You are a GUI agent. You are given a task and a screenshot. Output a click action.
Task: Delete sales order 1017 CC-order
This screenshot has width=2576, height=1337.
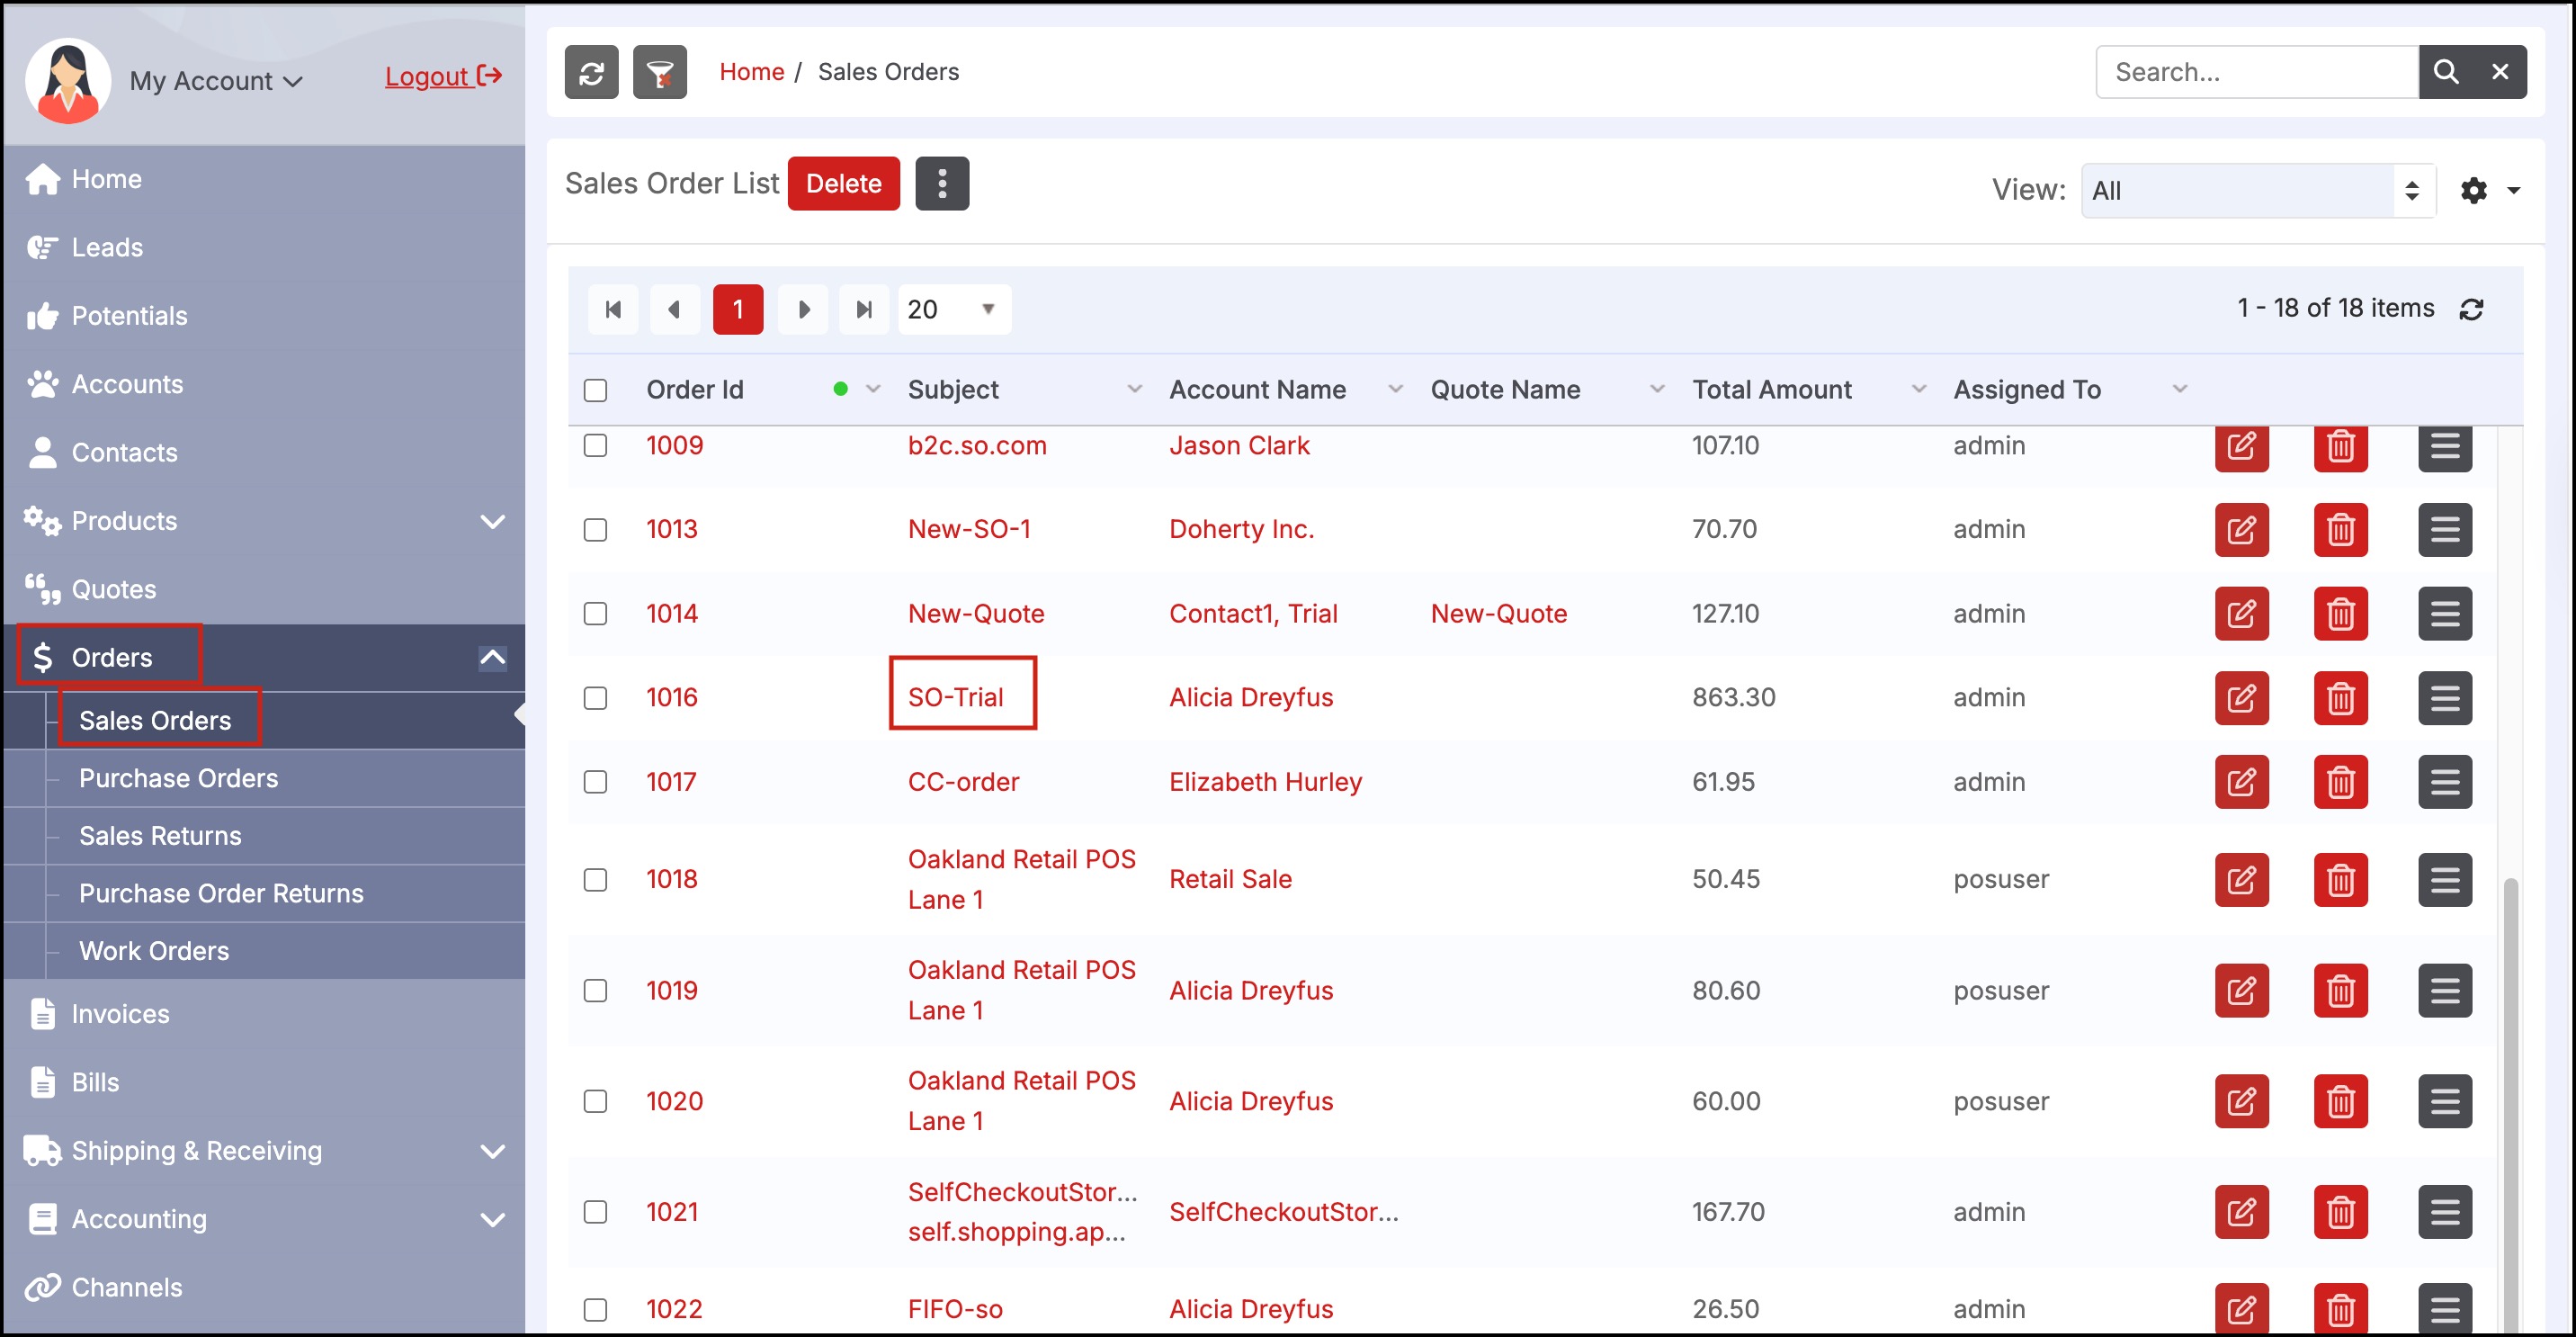[2340, 782]
